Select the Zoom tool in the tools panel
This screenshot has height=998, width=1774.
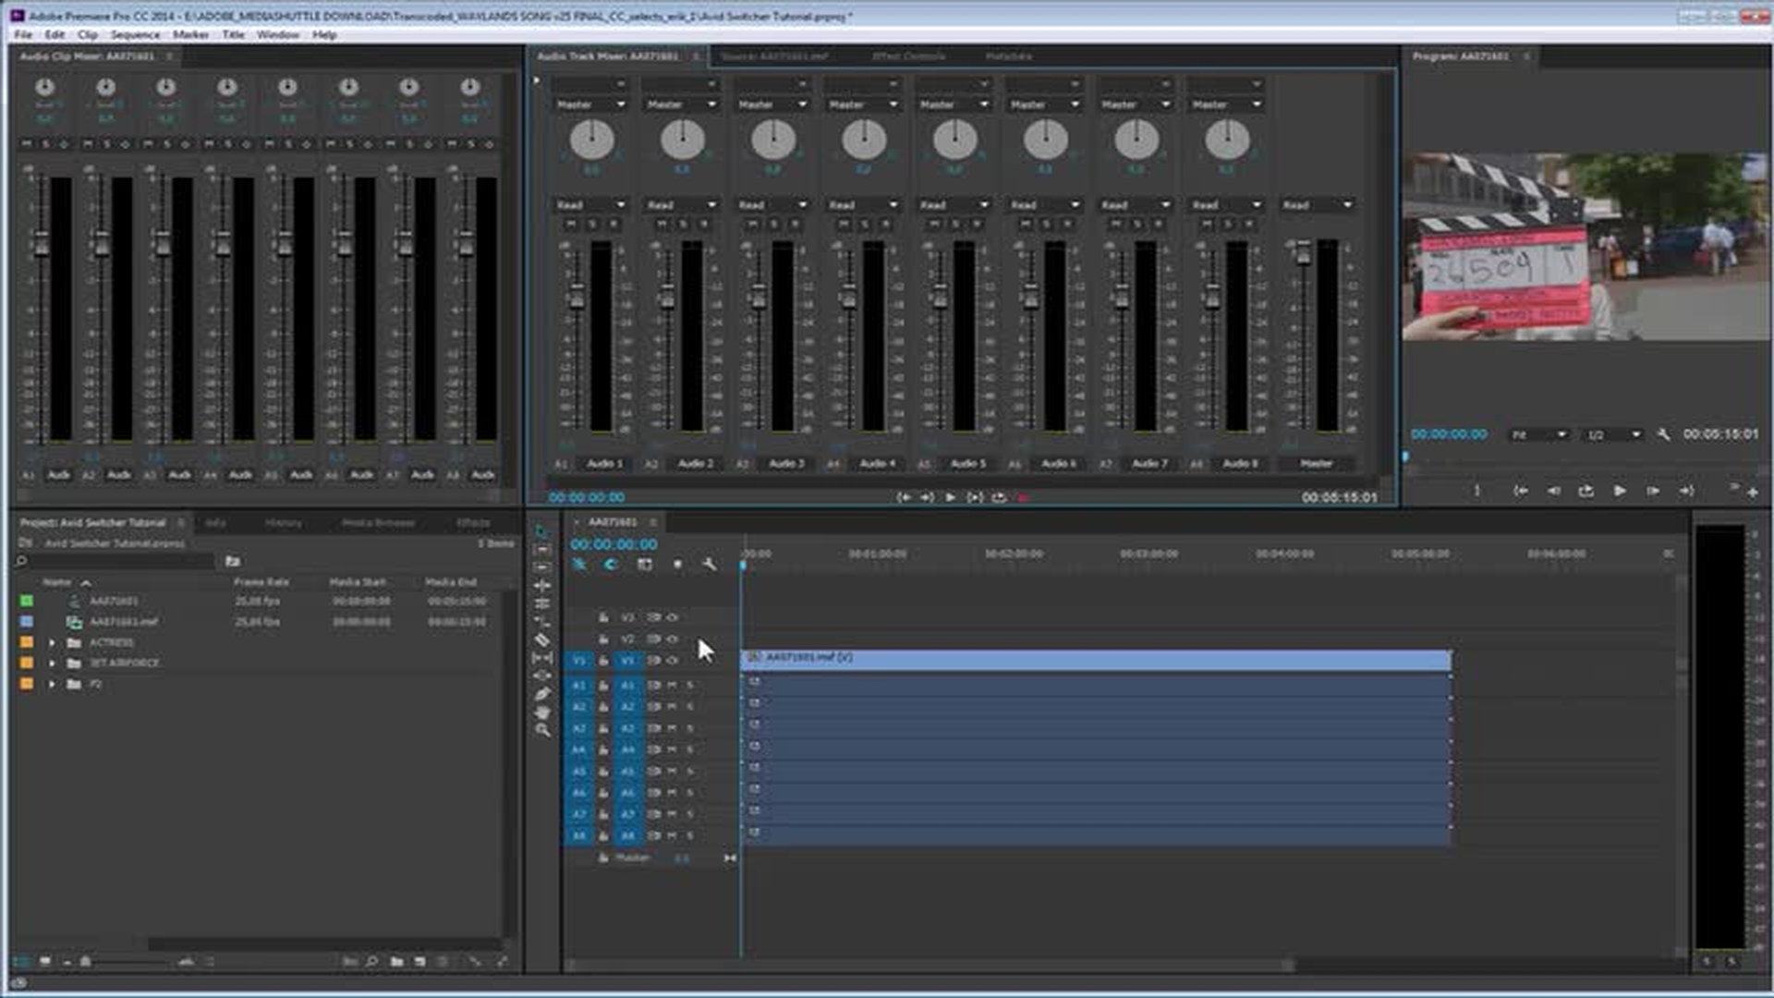tap(542, 730)
